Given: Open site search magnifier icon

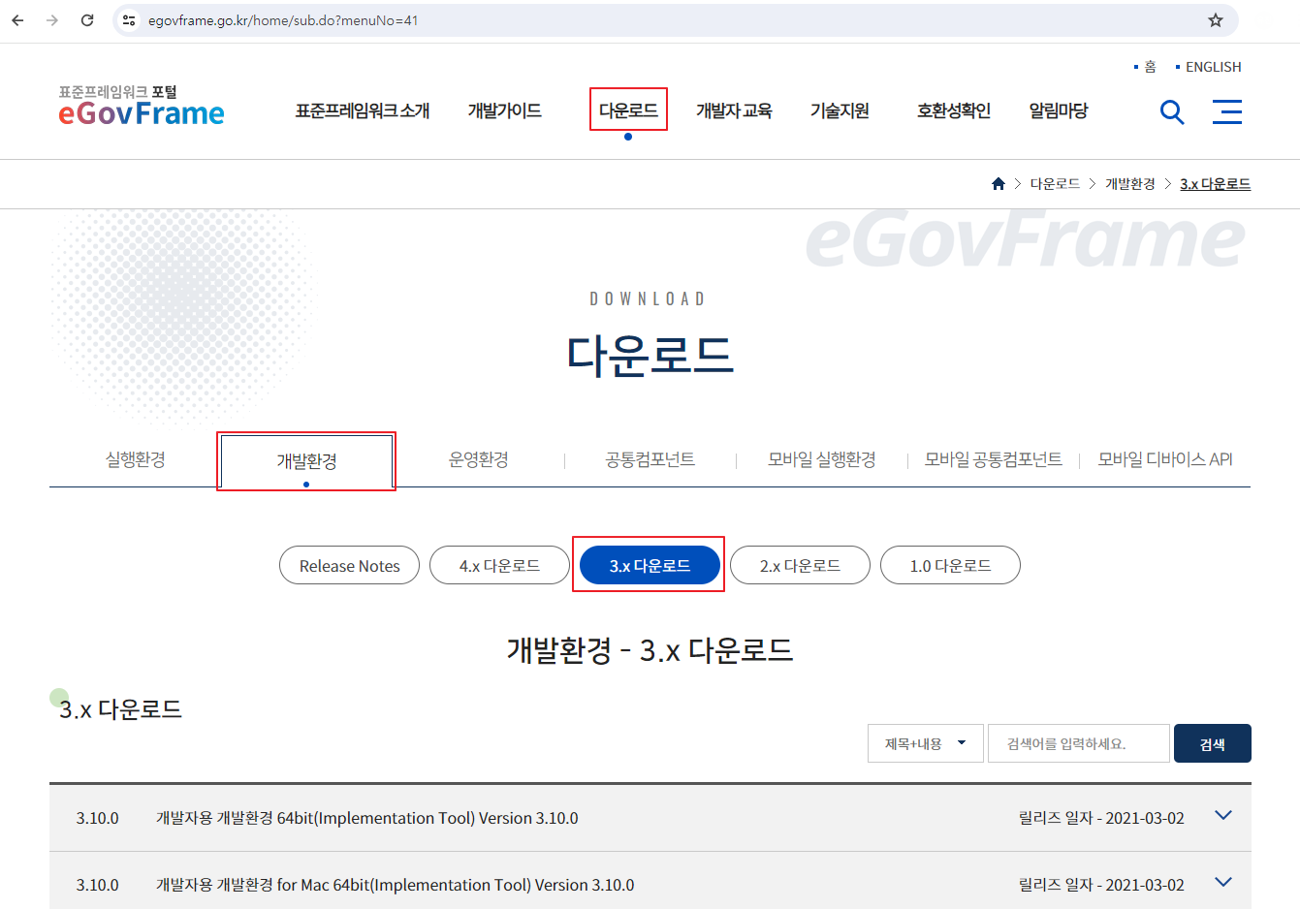Looking at the screenshot, I should click(1172, 112).
